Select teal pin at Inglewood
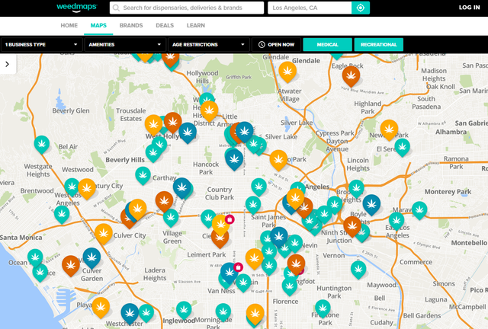 [184, 309]
